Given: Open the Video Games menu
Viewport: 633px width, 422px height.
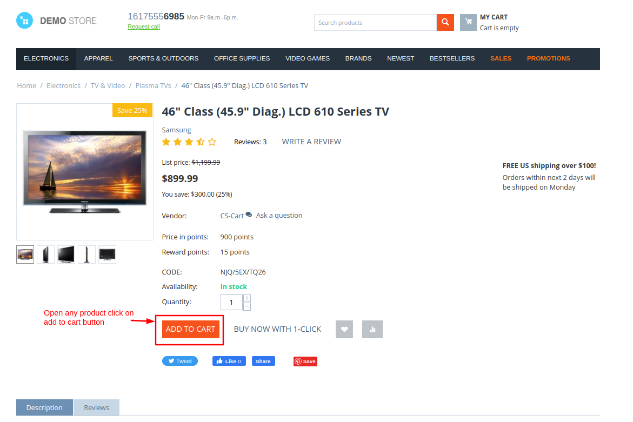Looking at the screenshot, I should [x=308, y=59].
